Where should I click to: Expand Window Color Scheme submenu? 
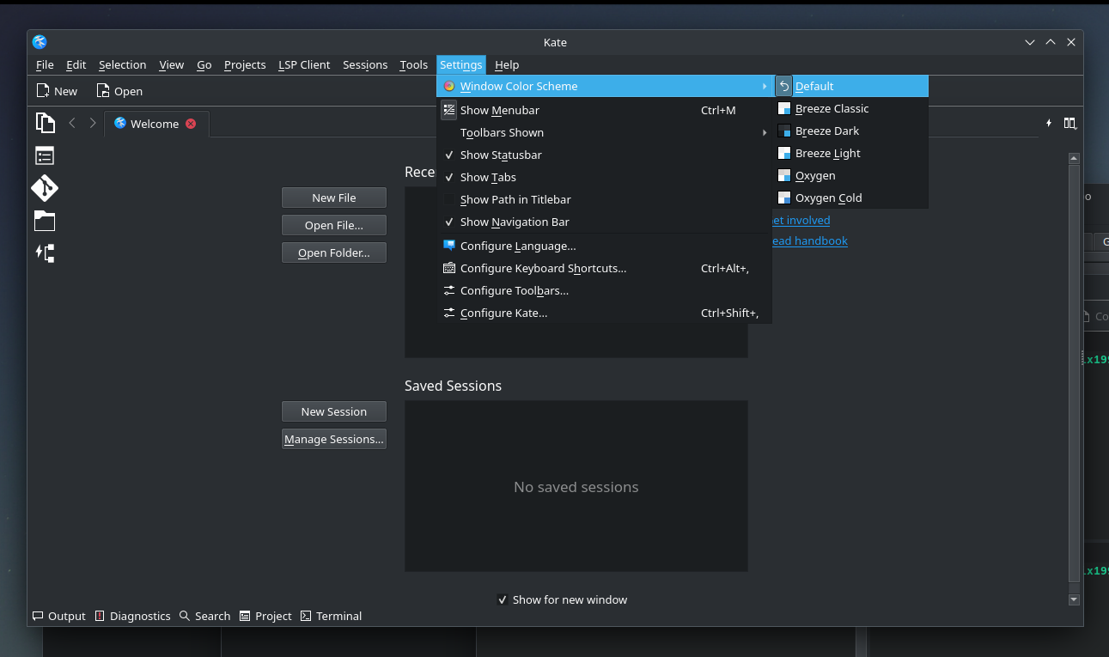coord(605,86)
